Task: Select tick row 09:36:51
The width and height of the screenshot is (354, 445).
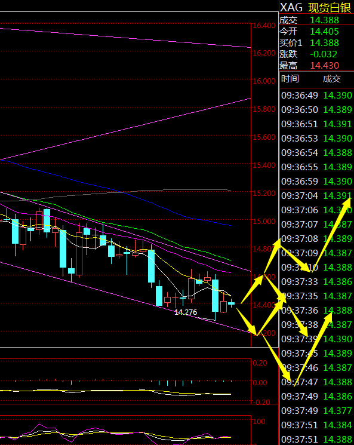Action: (x=316, y=124)
